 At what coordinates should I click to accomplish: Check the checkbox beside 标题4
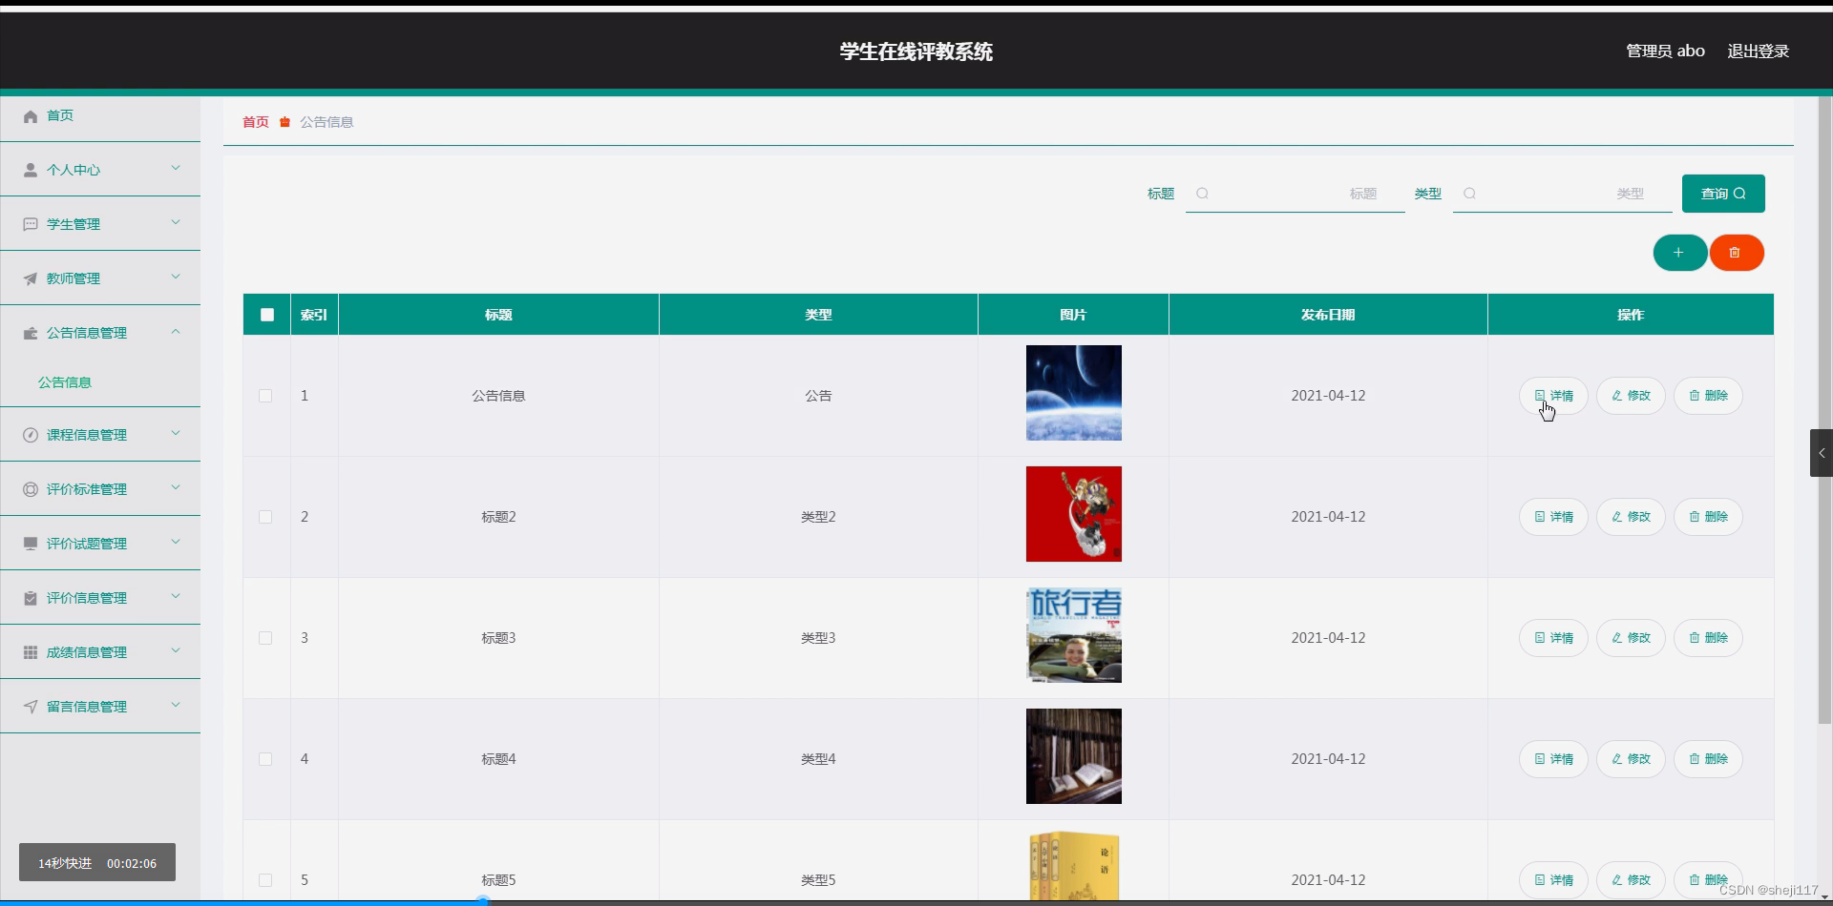[265, 759]
